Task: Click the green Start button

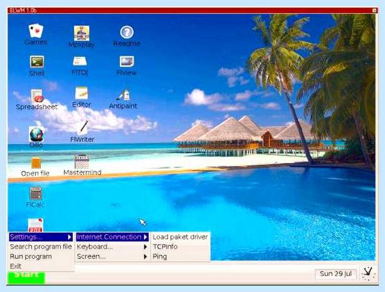Action: 26,277
